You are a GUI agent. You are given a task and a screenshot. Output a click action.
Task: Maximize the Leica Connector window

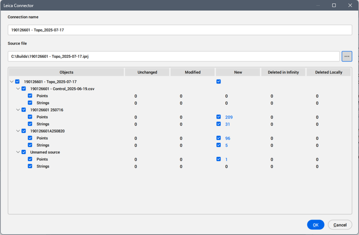pyautogui.click(x=334, y=5)
